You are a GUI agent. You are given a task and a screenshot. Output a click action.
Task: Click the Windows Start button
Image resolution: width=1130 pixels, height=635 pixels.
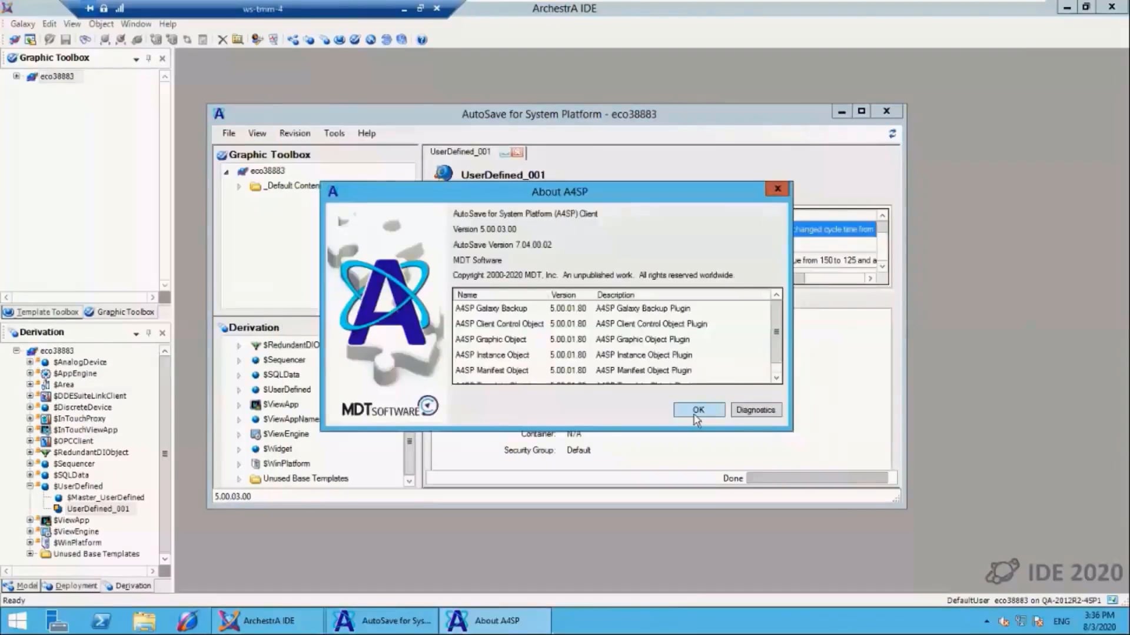click(17, 620)
